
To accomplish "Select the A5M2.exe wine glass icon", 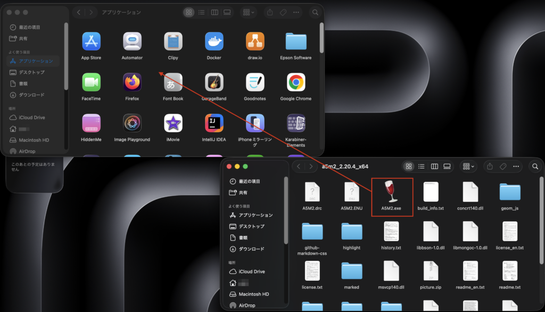I will [x=391, y=192].
